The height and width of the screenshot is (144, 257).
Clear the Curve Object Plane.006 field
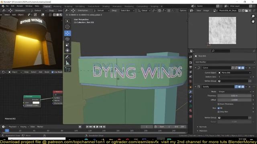250,73
